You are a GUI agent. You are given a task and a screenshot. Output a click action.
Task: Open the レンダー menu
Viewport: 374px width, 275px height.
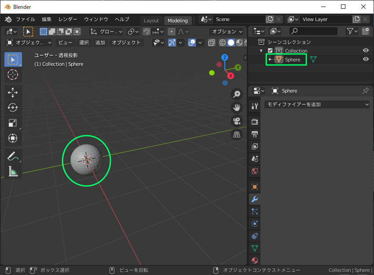click(x=68, y=19)
